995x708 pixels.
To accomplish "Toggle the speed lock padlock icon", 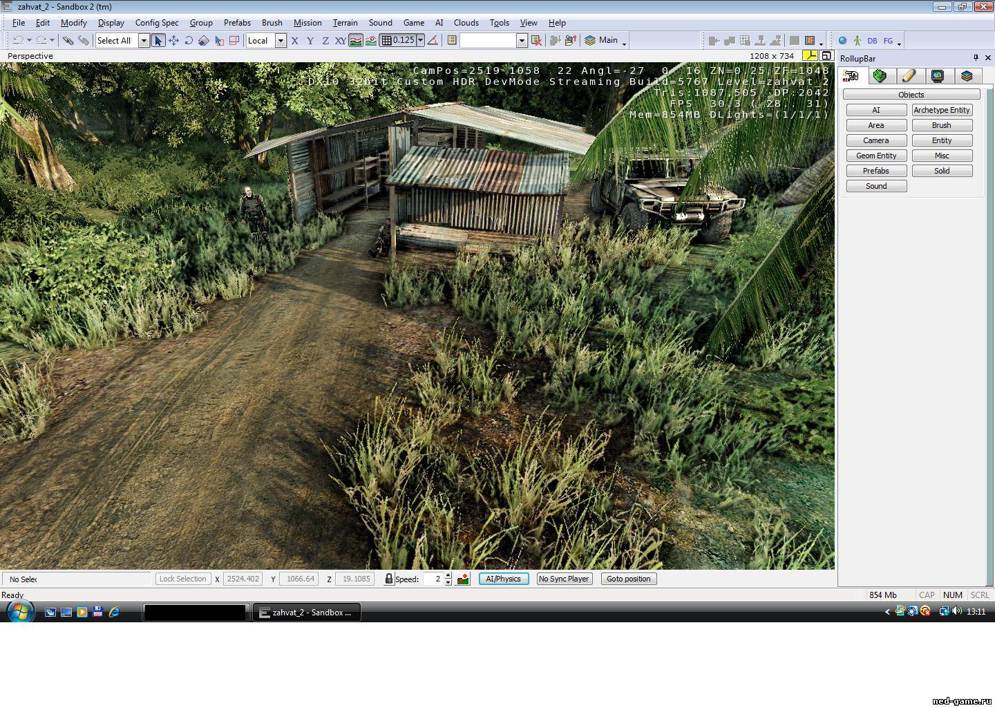I will point(389,579).
